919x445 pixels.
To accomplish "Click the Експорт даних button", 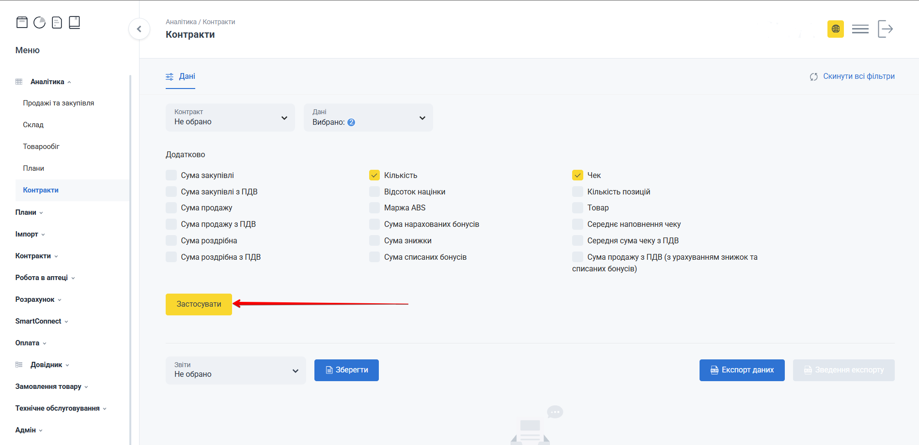I will (x=742, y=370).
